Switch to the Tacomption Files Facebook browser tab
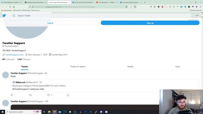This screenshot has height=114, width=203. [83, 2]
